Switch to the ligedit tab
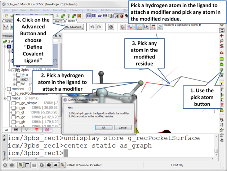 [71, 21]
